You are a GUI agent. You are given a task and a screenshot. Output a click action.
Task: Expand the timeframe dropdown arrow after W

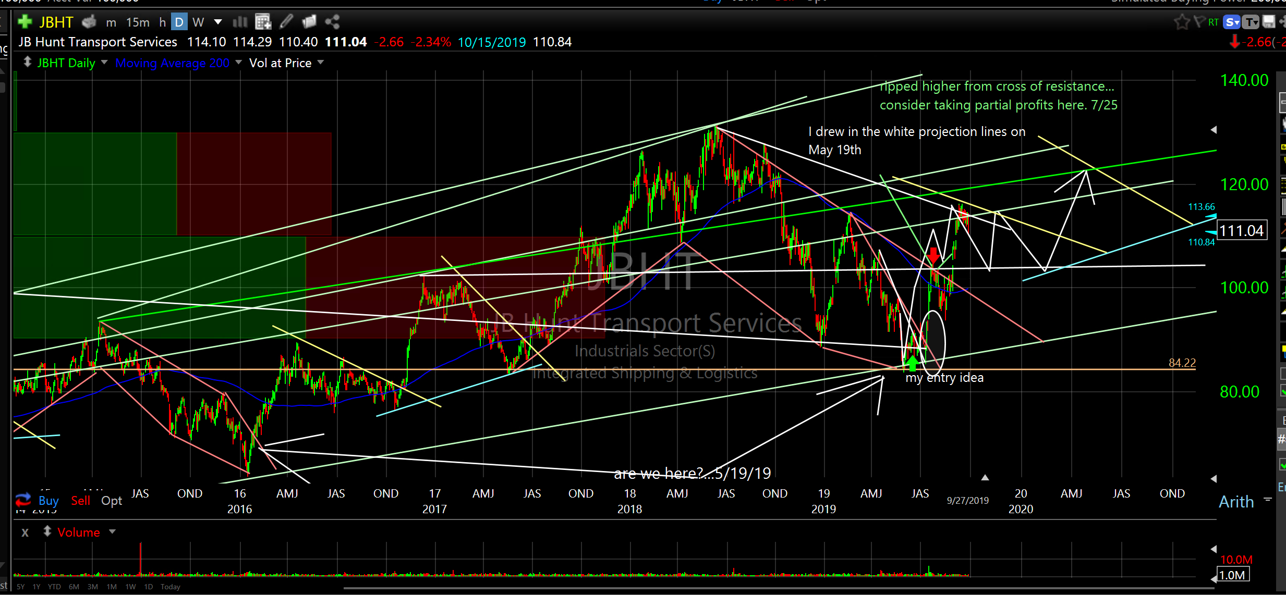point(218,22)
